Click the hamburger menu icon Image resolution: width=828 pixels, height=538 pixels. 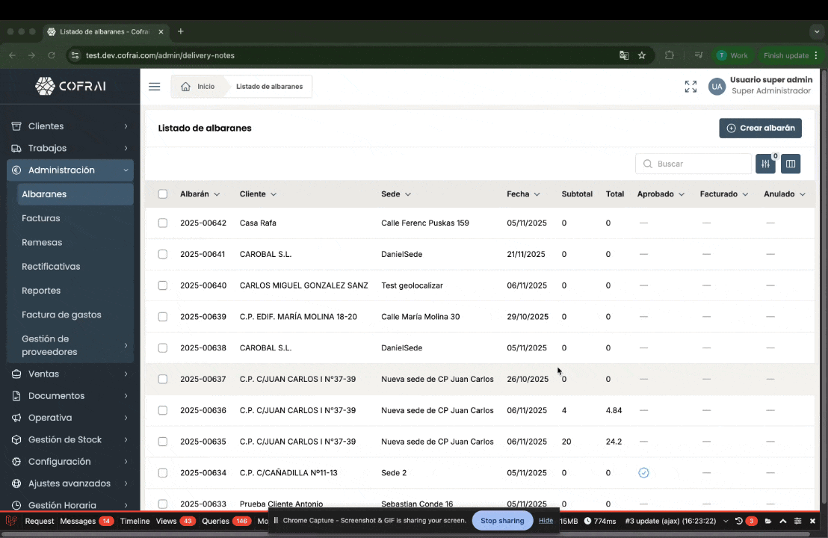point(155,87)
